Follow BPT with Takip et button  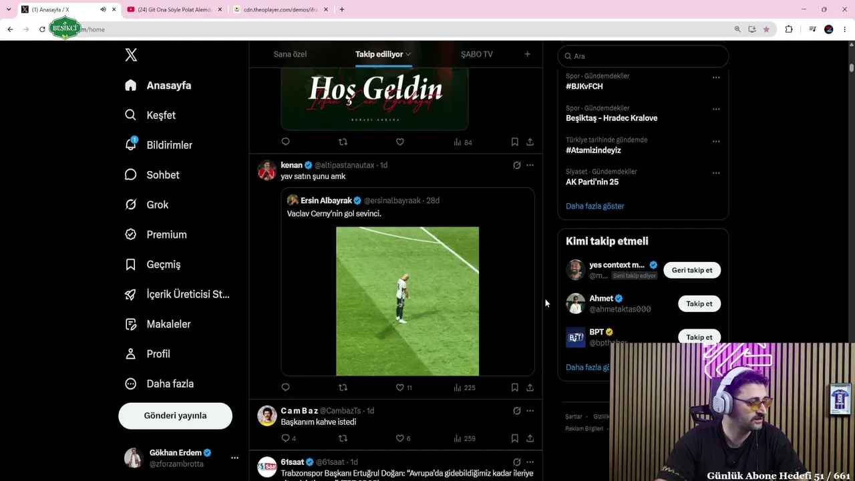(699, 337)
